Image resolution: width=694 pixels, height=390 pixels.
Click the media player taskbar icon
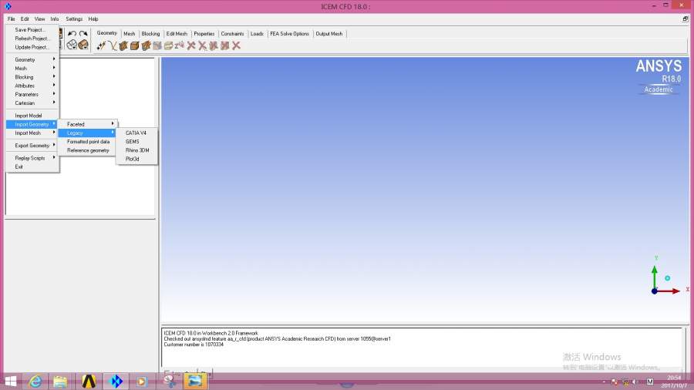tap(142, 382)
